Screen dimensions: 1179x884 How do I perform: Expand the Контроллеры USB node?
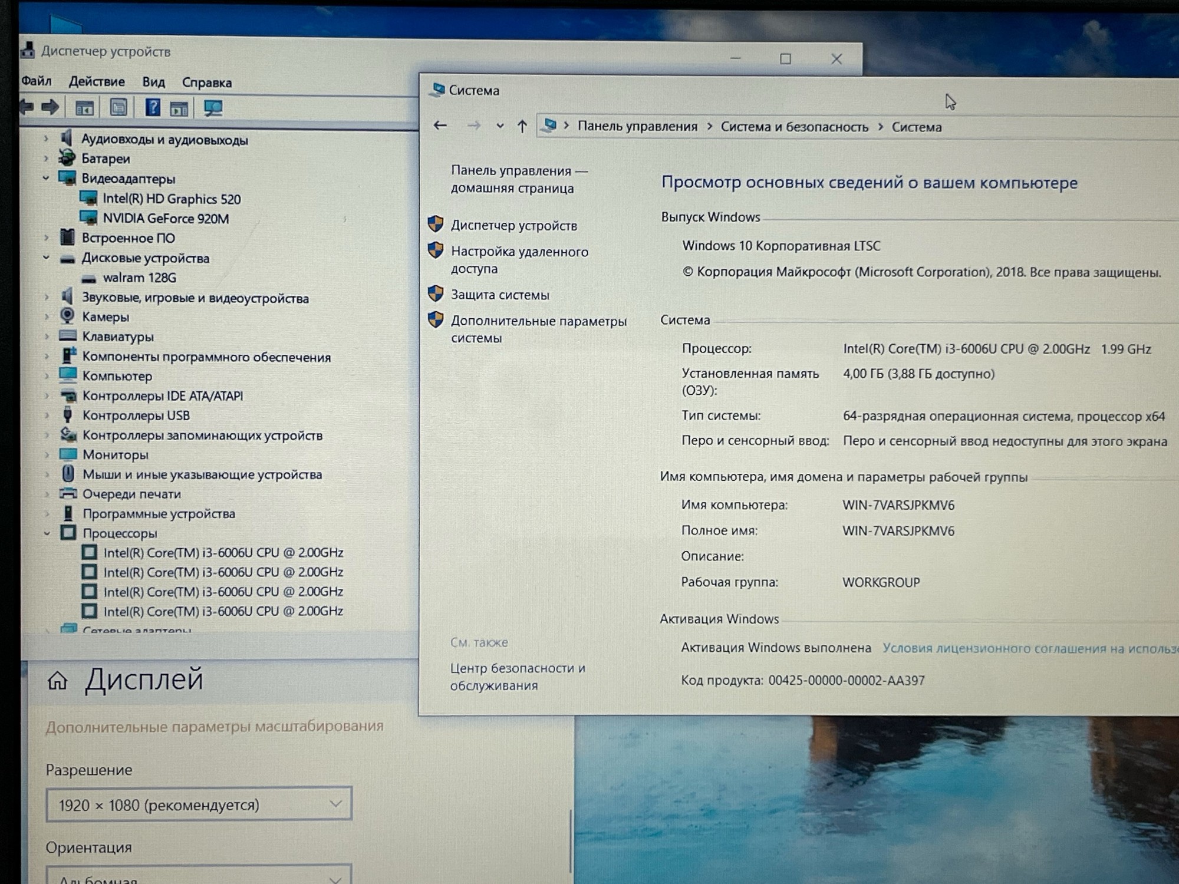pyautogui.click(x=47, y=415)
